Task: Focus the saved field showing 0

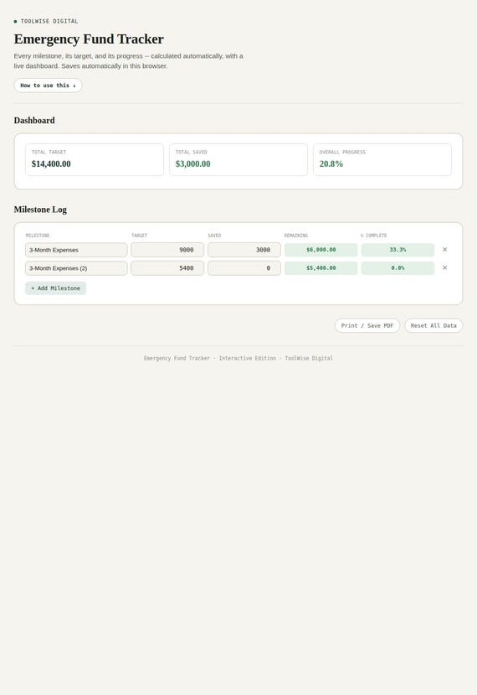Action: (244, 268)
